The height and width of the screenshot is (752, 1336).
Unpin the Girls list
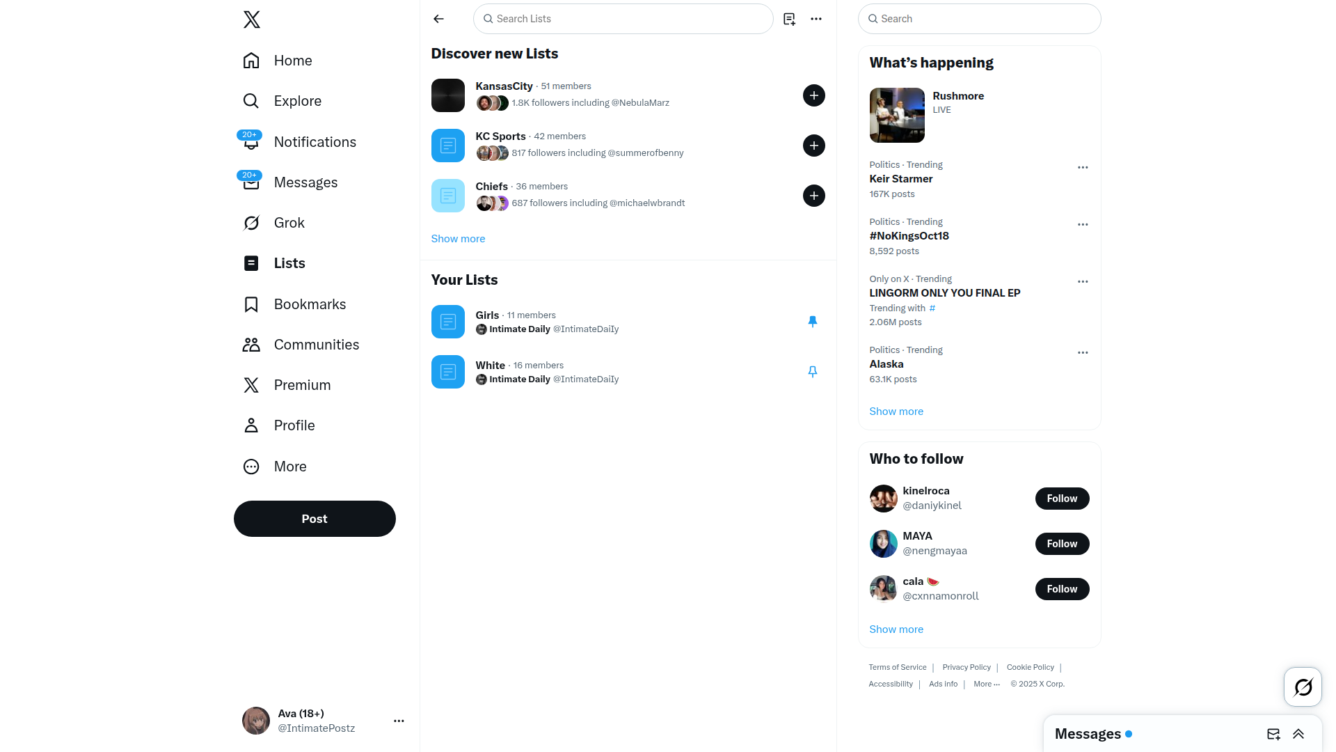coord(812,321)
